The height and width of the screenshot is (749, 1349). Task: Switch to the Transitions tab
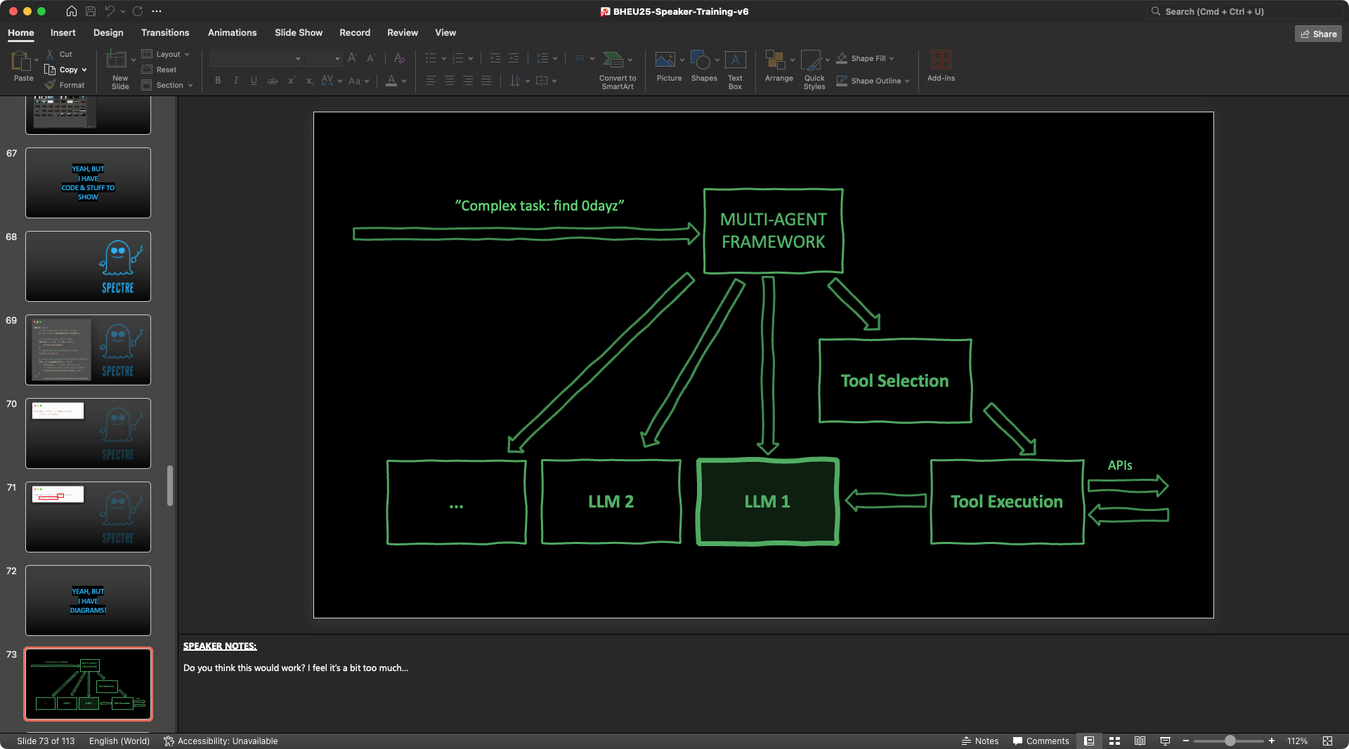coord(165,33)
